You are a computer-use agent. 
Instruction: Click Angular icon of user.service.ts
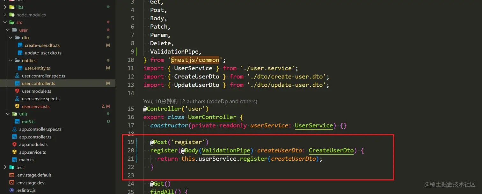click(17, 106)
